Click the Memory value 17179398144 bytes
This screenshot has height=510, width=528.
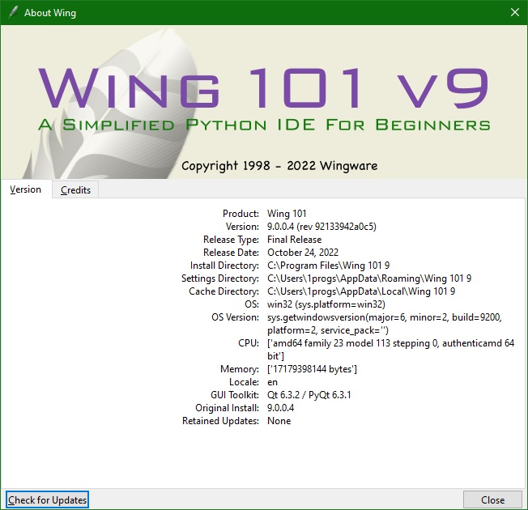tap(312, 369)
